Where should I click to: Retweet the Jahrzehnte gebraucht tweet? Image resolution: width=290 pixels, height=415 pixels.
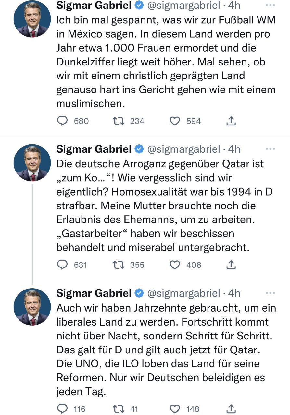pyautogui.click(x=116, y=409)
